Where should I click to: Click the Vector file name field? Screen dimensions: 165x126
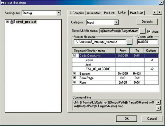click(100, 42)
